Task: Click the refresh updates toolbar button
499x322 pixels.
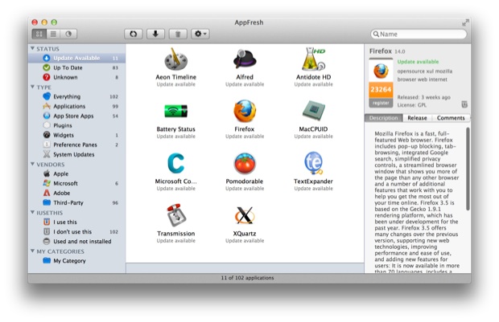Action: tap(134, 34)
